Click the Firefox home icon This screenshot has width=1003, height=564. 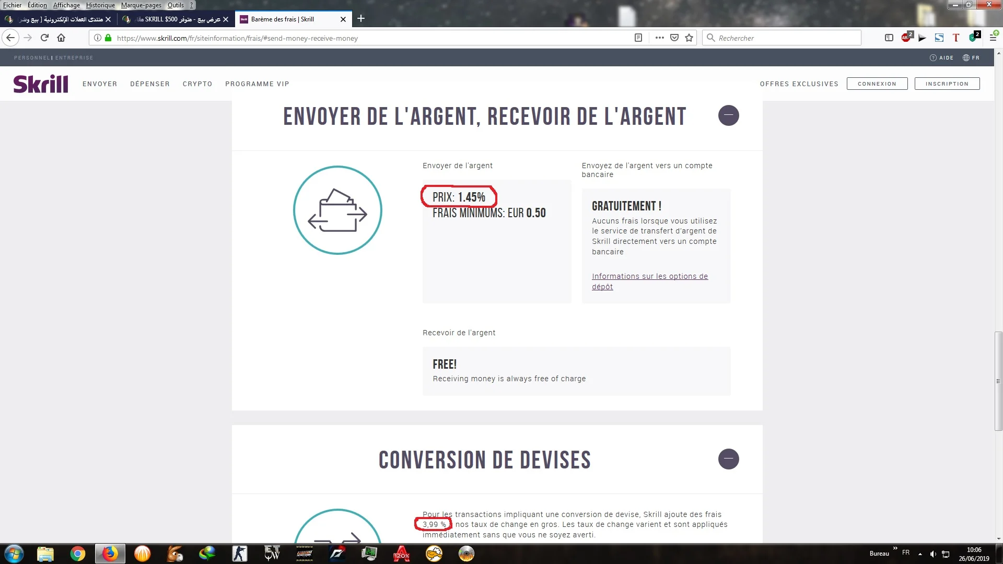click(61, 38)
